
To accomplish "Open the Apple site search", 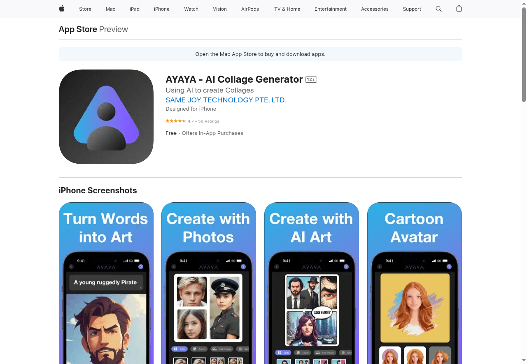I will 438,9.
